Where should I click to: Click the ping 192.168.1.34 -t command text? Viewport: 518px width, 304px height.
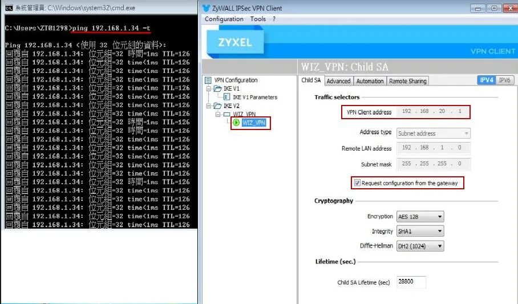111,28
